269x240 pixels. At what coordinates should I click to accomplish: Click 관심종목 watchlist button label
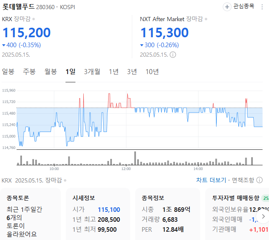244,7
